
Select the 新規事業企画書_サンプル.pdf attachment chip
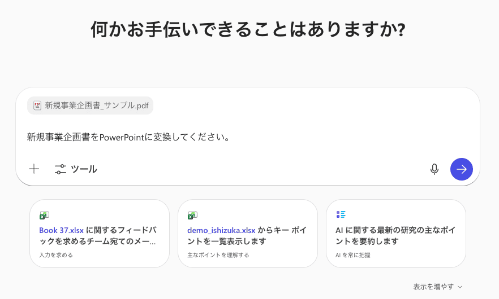click(x=91, y=105)
